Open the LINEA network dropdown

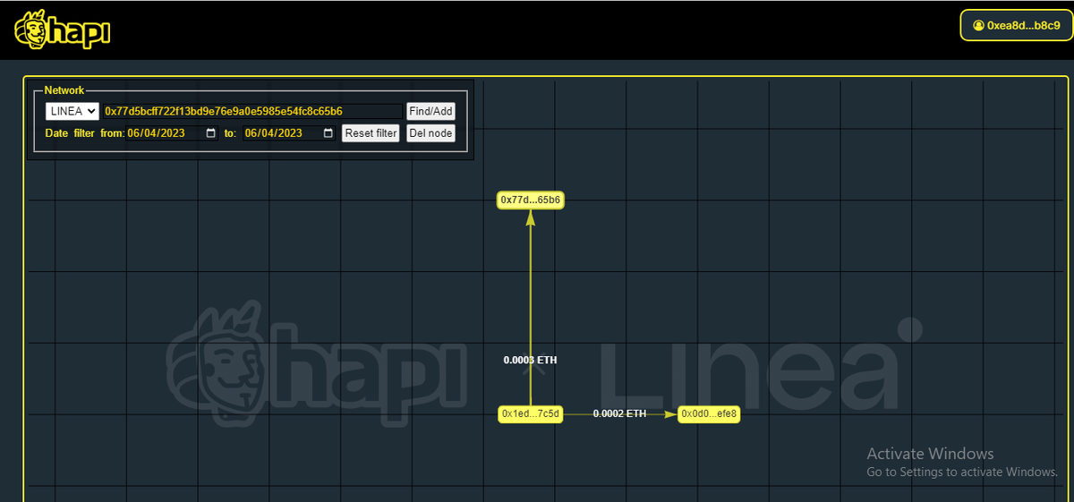coord(72,111)
